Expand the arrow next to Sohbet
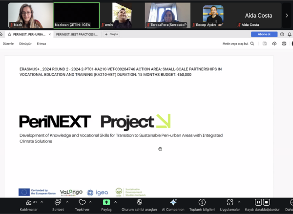This screenshot has height=214, width=293. (67, 202)
